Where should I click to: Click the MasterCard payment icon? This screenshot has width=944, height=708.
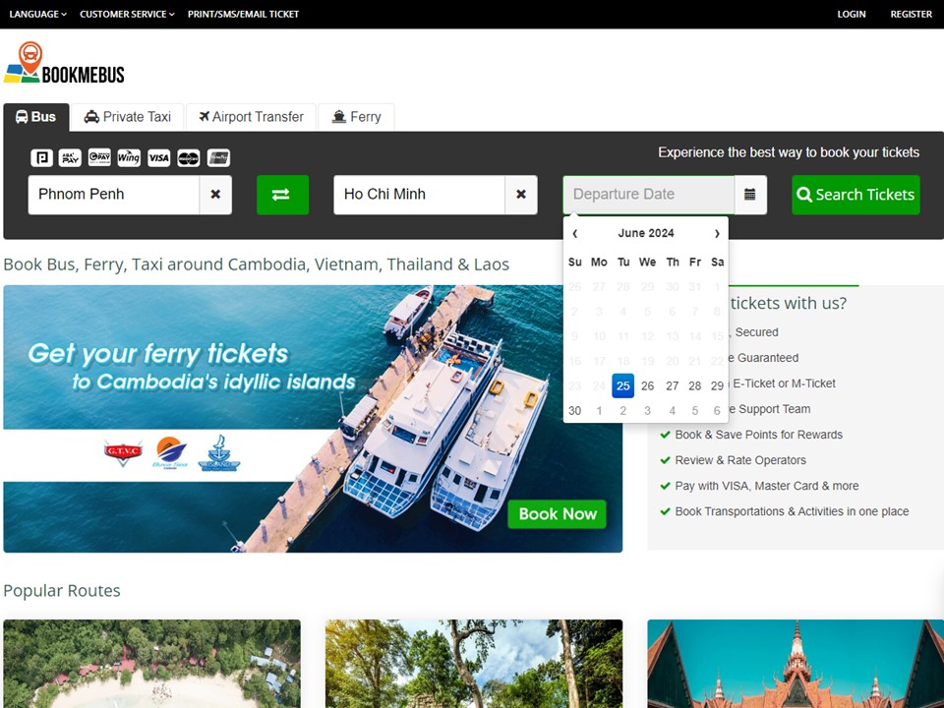click(x=189, y=157)
